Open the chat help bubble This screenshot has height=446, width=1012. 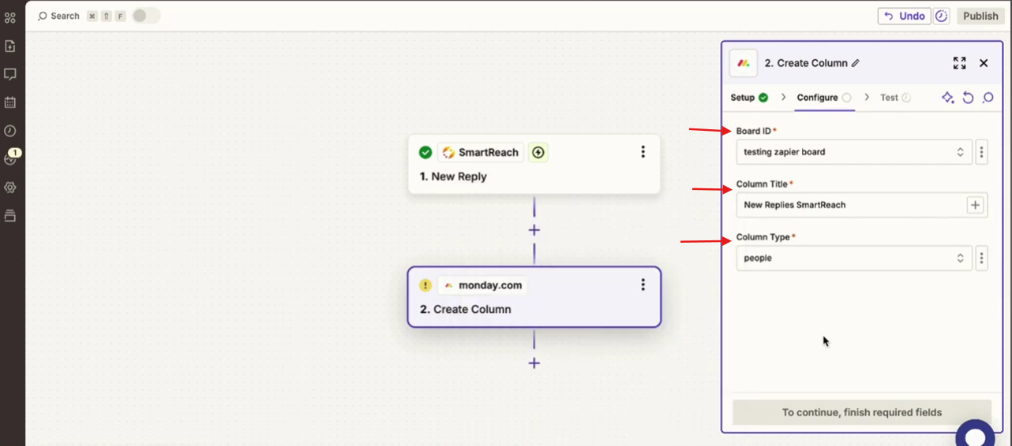(x=975, y=435)
